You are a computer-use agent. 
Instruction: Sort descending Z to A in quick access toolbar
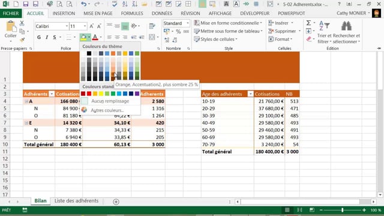tap(134, 4)
